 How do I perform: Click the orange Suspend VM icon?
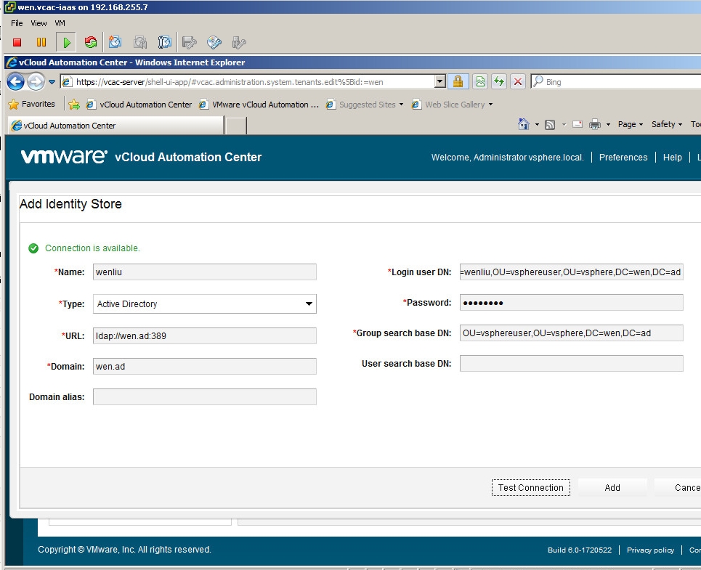point(41,42)
